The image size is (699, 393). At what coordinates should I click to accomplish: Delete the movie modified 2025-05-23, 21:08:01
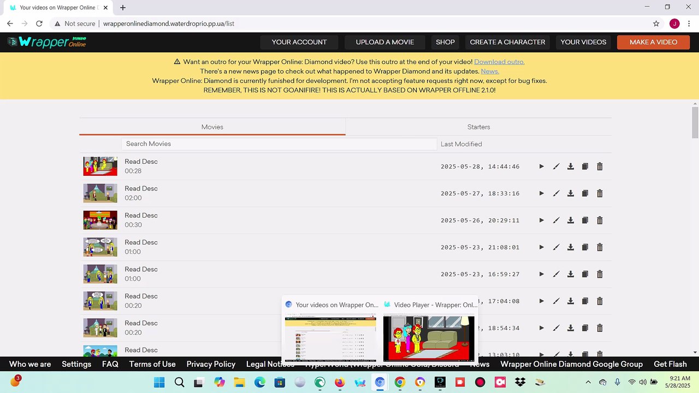click(600, 247)
